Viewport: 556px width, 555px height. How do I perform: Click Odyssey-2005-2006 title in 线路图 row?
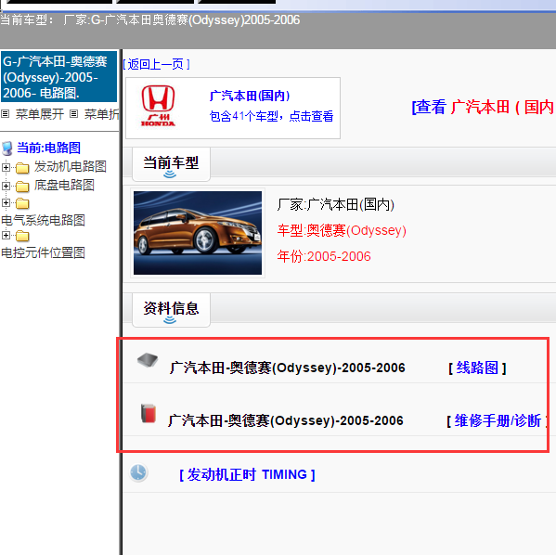(287, 368)
